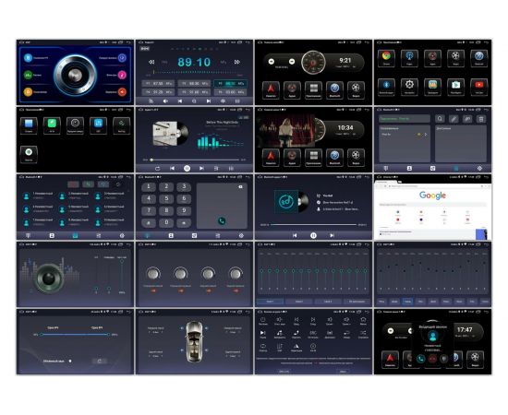Tap the magnifier search icon on Bluetooth devices screen

pyautogui.click(x=440, y=119)
